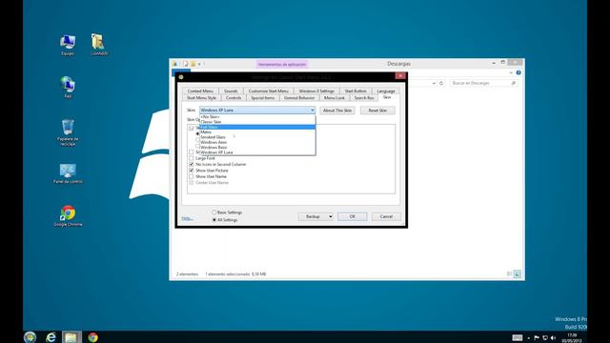Confirm the settings with OK

pos(352,216)
